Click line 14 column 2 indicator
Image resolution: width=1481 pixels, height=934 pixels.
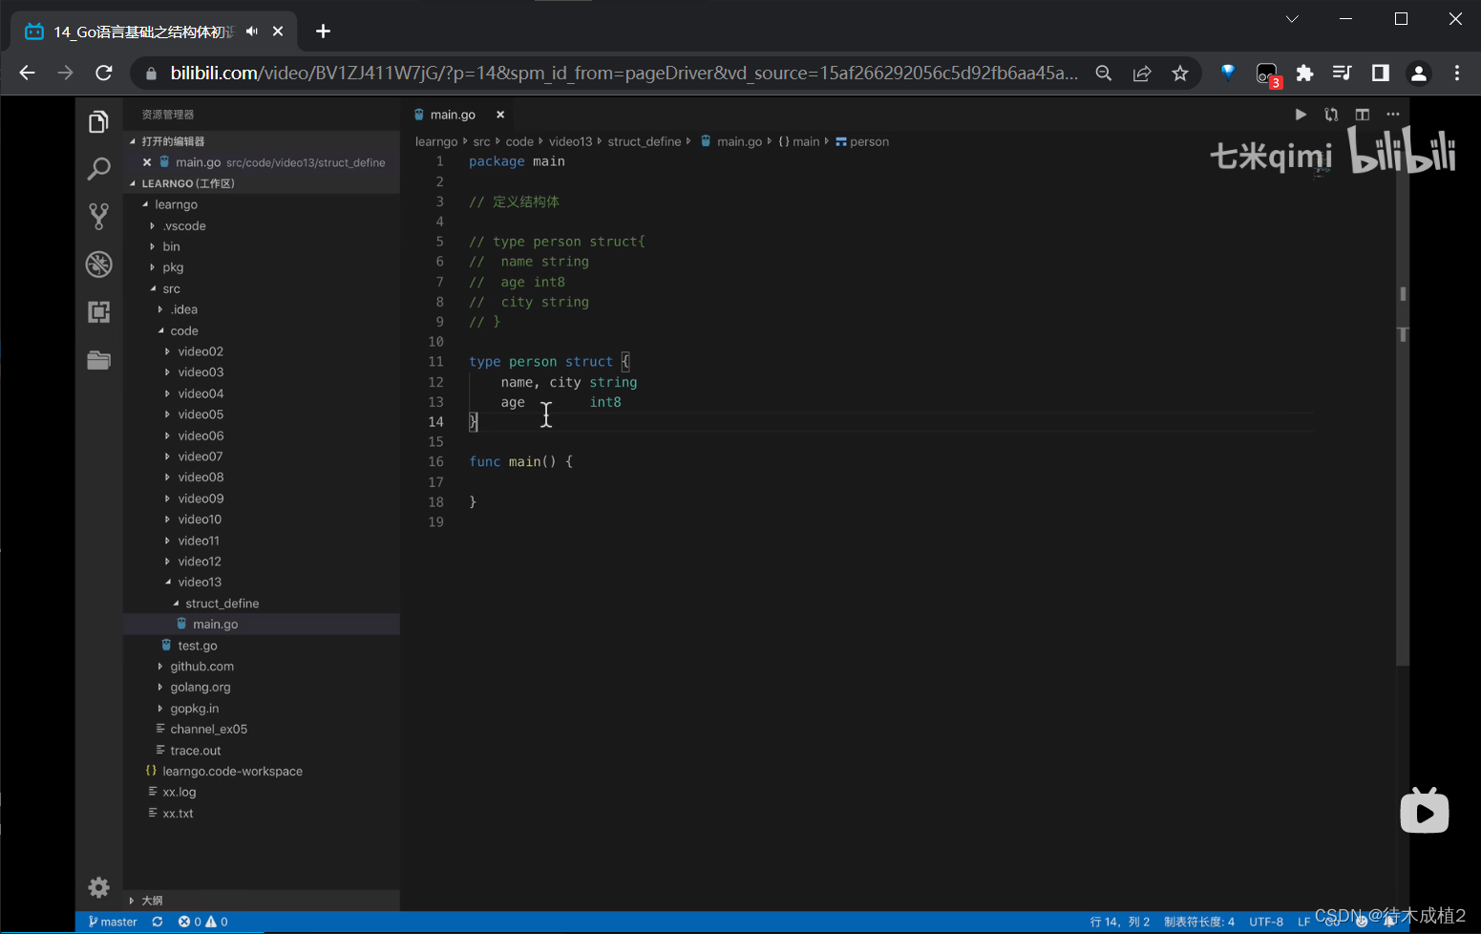[x=1120, y=922]
